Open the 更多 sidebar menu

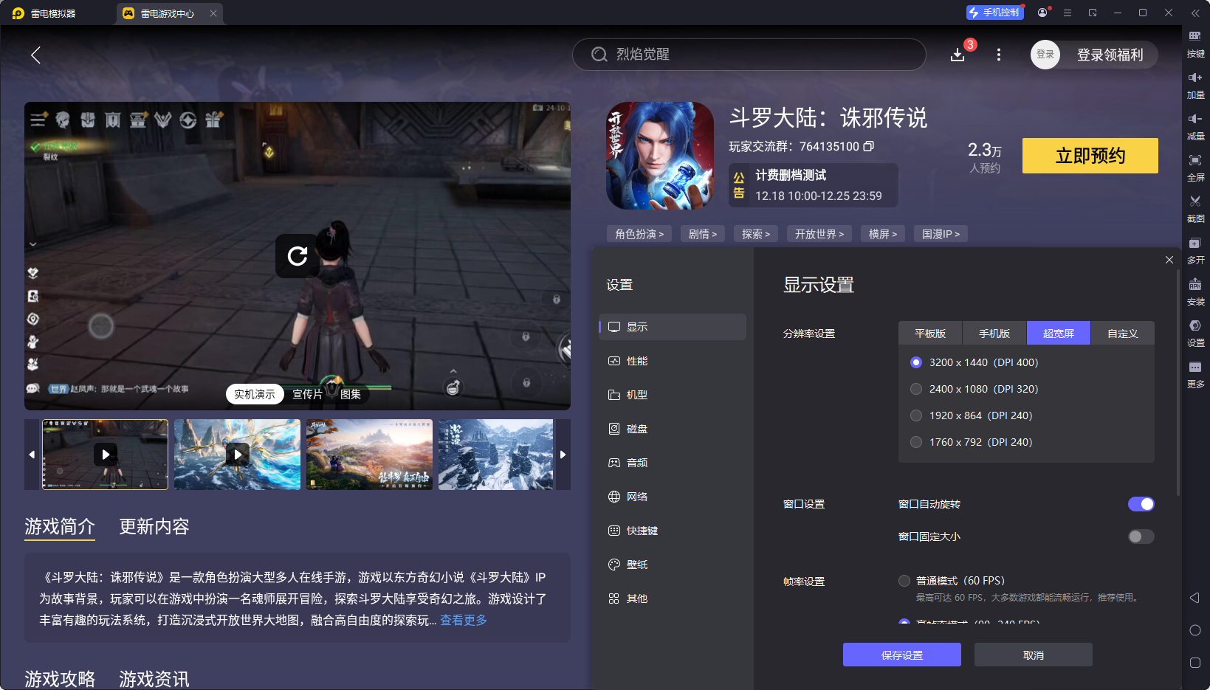pos(1195,373)
